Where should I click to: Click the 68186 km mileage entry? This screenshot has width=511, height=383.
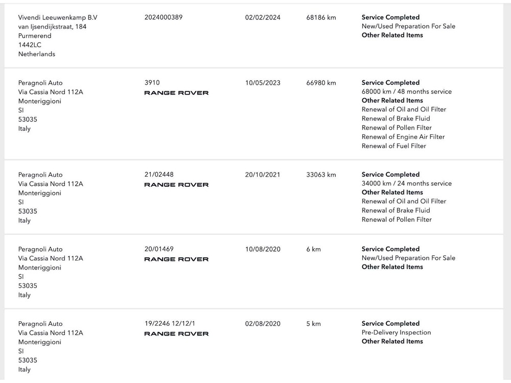[321, 17]
